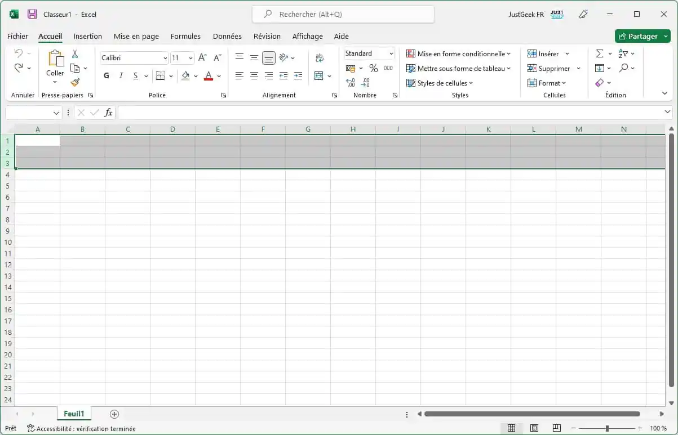Apply borders with the border icon

coord(160,76)
